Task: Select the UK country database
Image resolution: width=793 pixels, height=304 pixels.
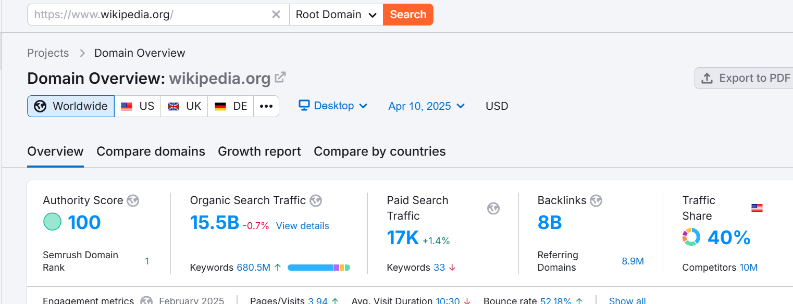Action: point(184,106)
